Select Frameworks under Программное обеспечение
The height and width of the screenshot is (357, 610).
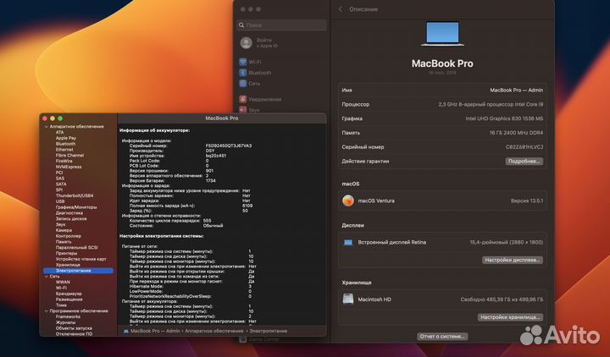68,316
